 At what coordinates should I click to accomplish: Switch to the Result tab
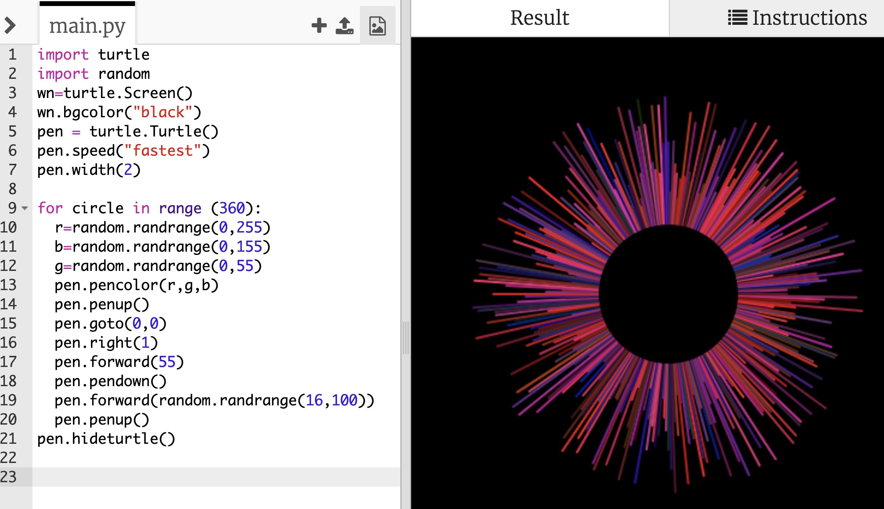[x=539, y=18]
